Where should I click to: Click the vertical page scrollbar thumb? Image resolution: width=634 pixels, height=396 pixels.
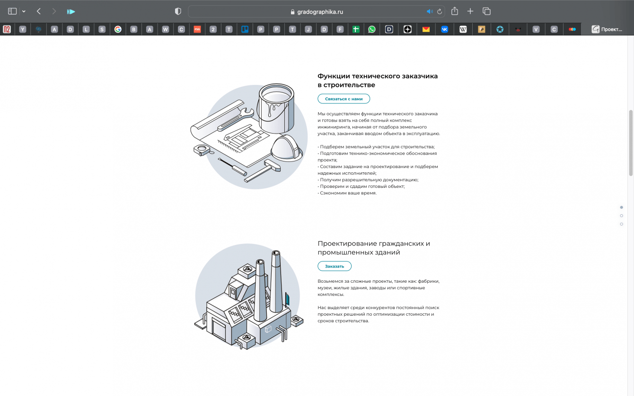coord(631,143)
